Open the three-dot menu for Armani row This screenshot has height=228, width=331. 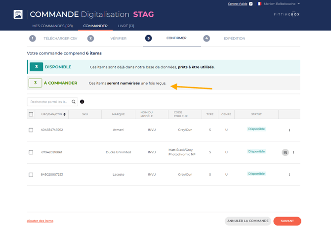click(x=290, y=130)
